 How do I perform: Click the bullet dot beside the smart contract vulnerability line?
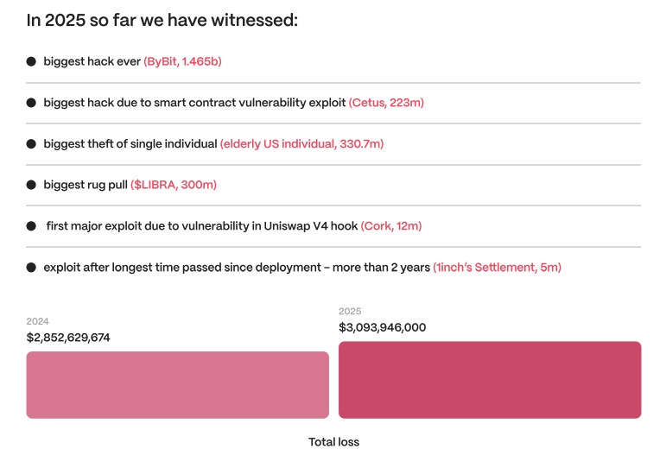[31, 103]
